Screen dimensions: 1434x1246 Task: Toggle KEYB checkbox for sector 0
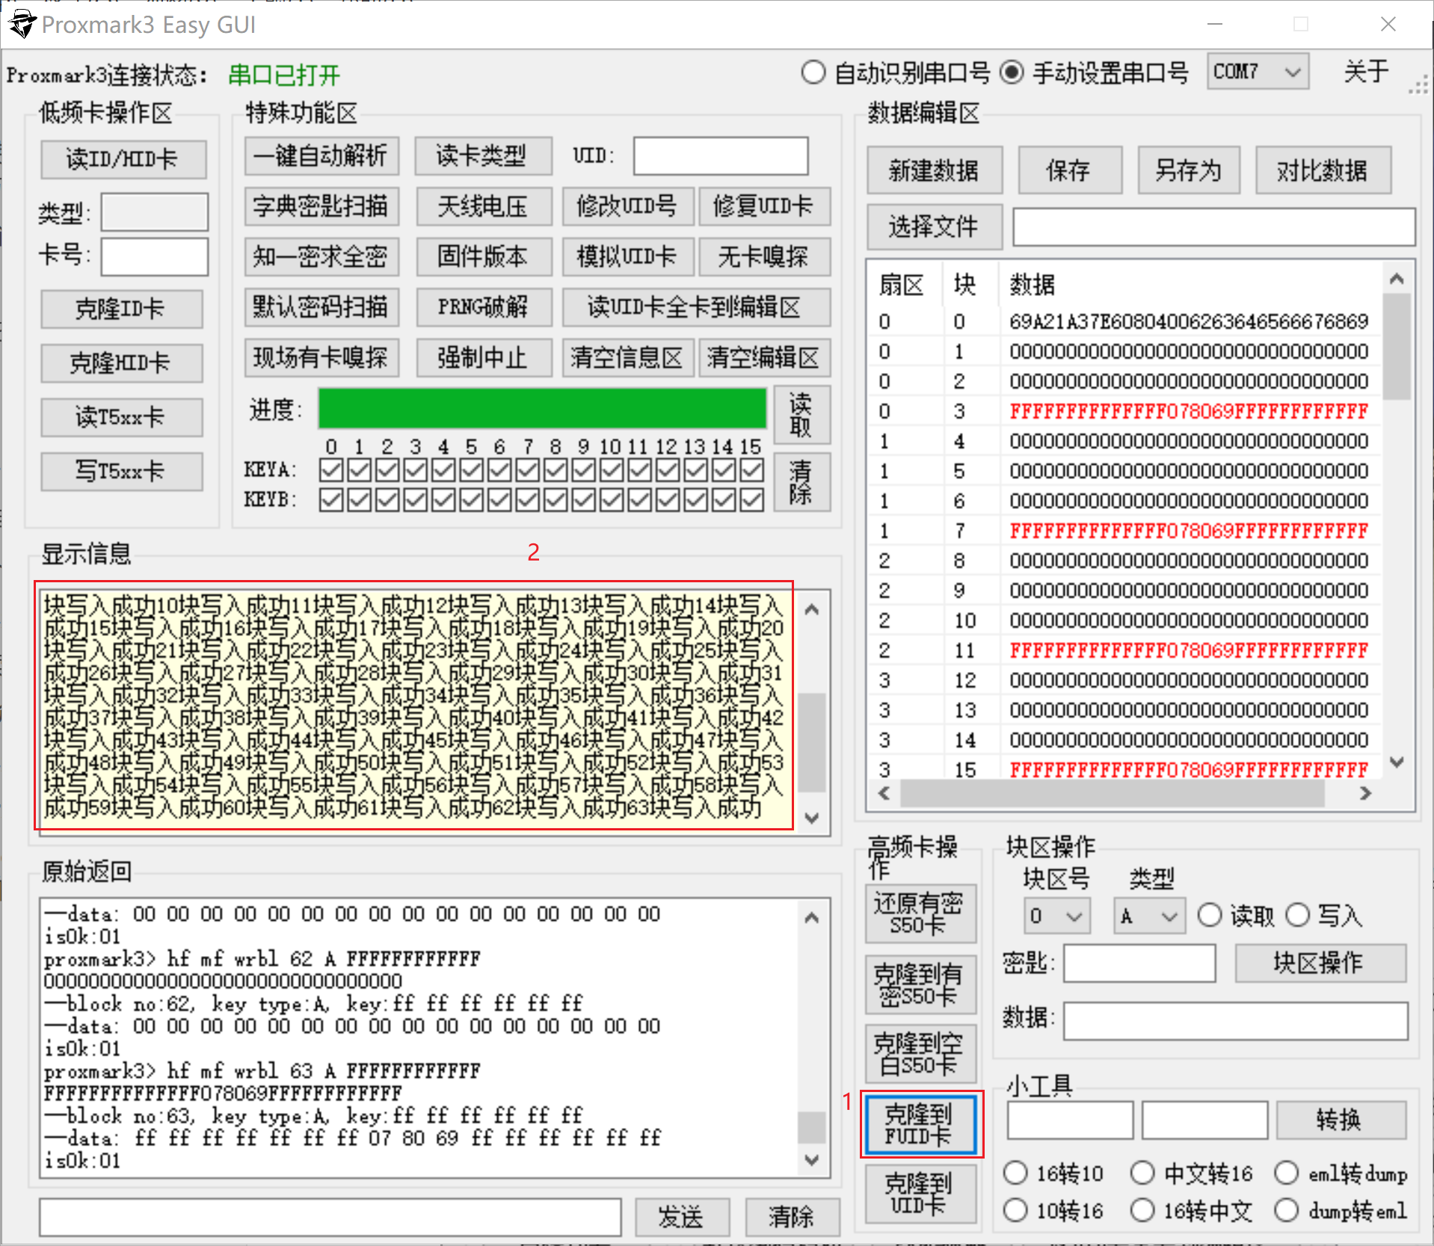click(331, 500)
